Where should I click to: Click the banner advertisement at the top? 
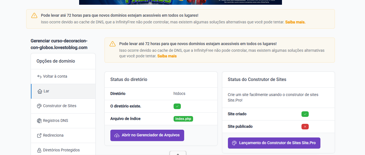[180, 2]
